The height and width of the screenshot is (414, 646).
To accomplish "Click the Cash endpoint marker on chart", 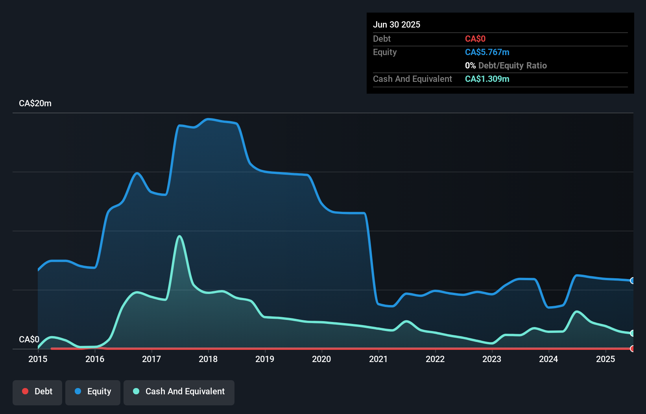I will coord(632,333).
